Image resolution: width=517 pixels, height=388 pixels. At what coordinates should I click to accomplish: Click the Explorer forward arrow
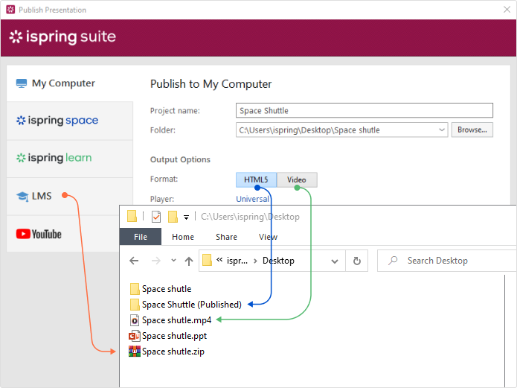click(156, 261)
